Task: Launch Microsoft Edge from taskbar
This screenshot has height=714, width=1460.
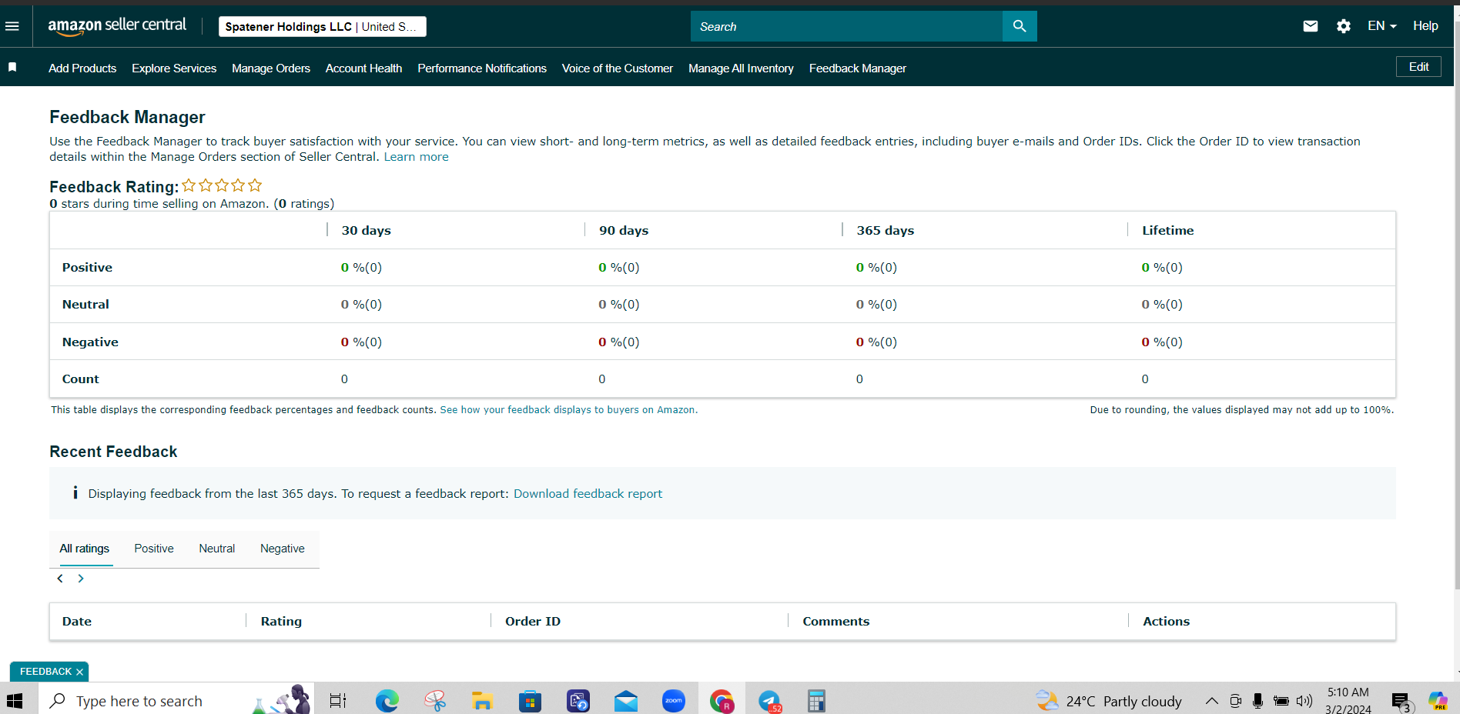Action: tap(387, 701)
